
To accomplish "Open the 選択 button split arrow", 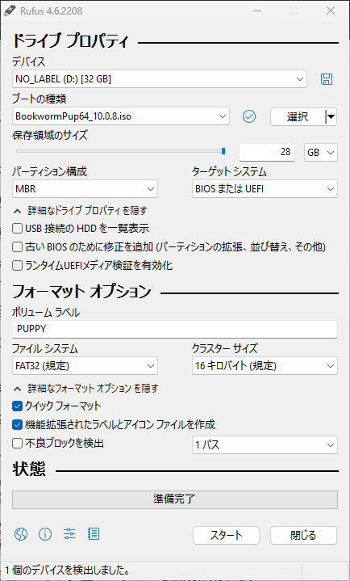I will pos(331,116).
